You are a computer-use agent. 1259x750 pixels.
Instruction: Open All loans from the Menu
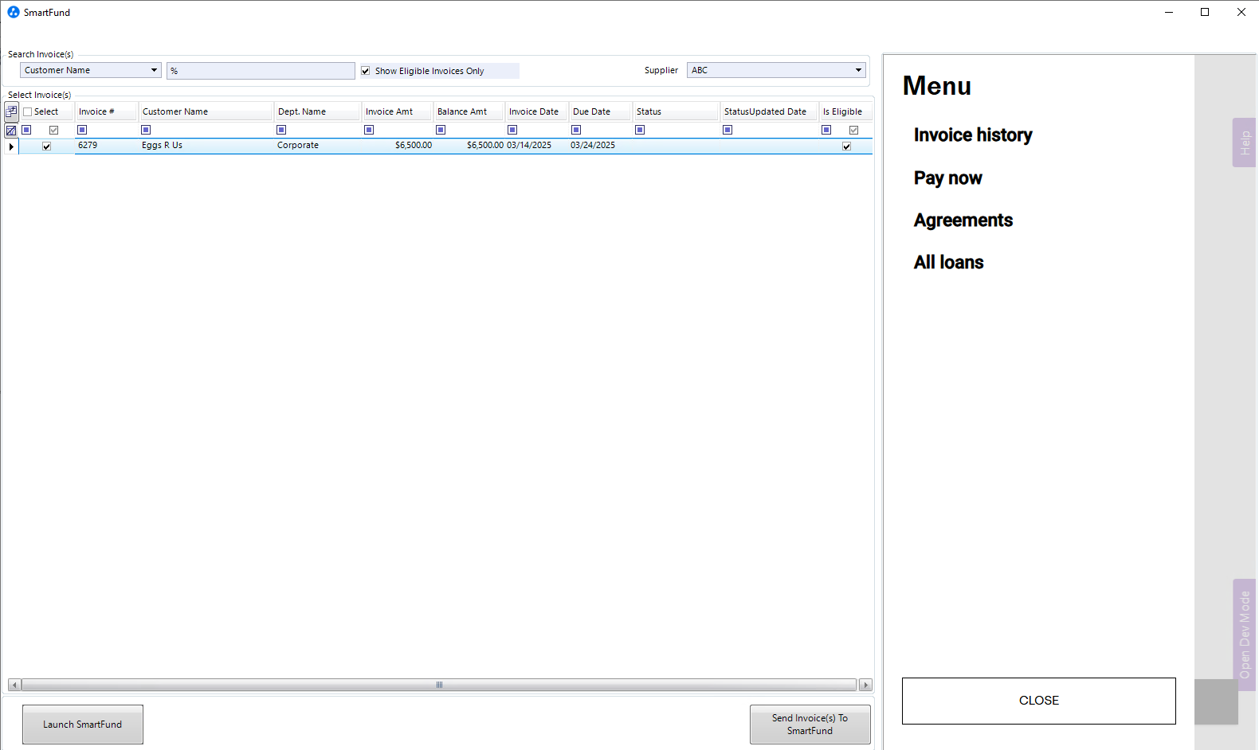(948, 263)
